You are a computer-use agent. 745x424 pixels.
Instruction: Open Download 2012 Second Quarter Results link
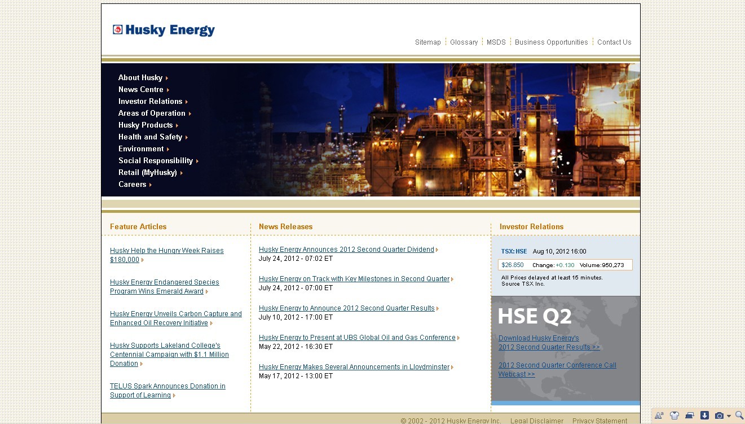(x=548, y=343)
